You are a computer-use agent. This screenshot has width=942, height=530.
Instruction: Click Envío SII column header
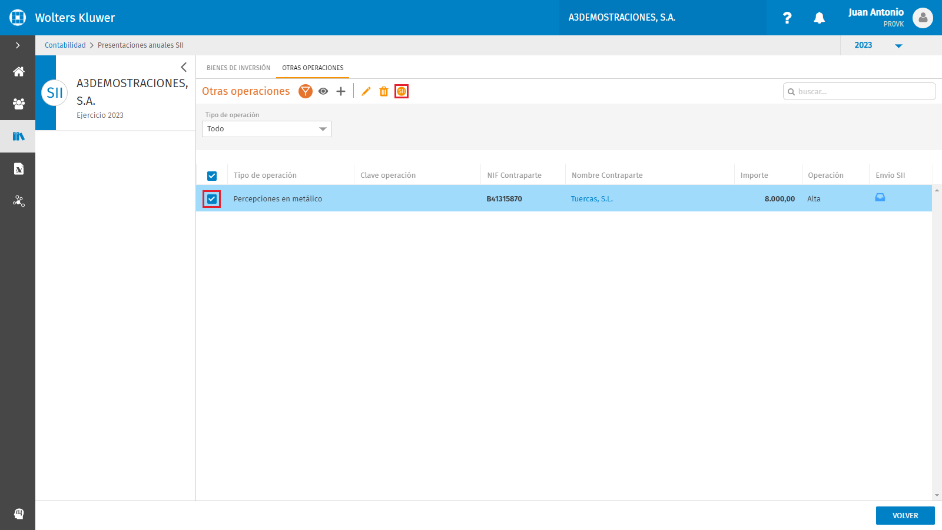click(890, 175)
